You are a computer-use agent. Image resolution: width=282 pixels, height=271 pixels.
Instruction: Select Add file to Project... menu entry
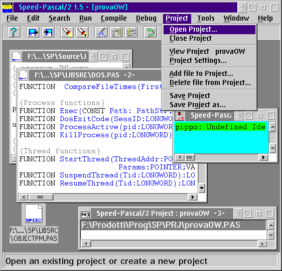click(201, 73)
